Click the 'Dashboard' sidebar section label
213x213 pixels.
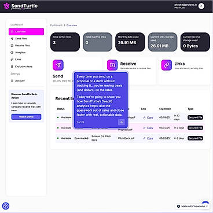(x=17, y=25)
